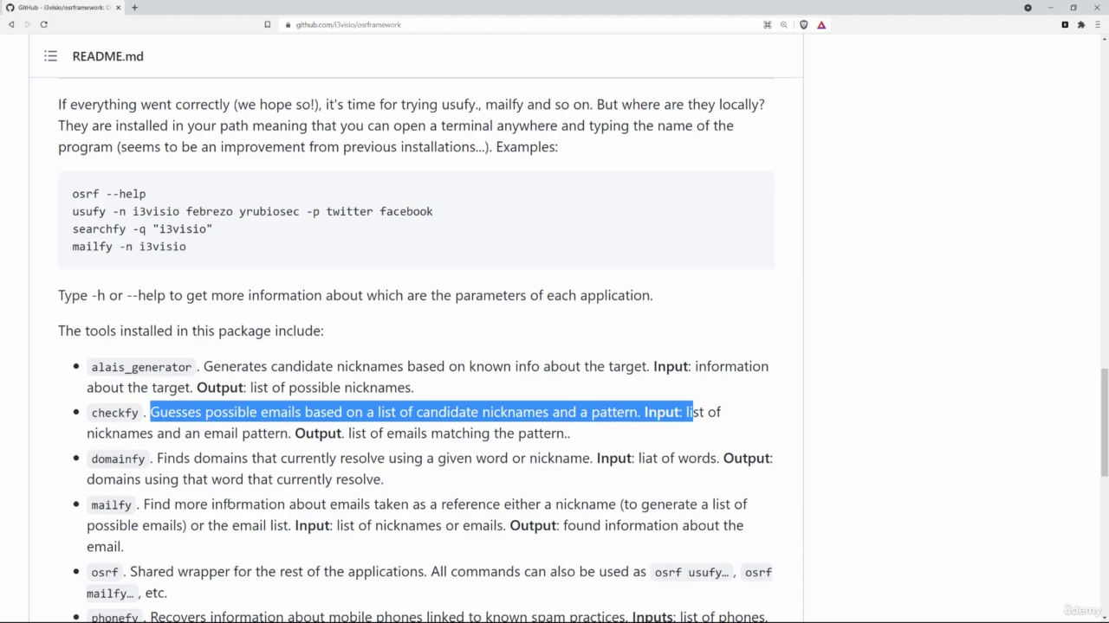Click the mailfy code label in list
Image resolution: width=1109 pixels, height=623 pixels.
pyautogui.click(x=111, y=504)
